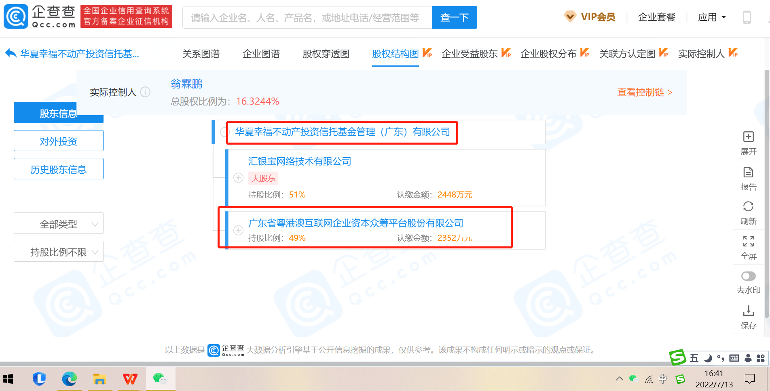Expand the 广东省粤港澳互联网企业资本众筹平台 node
770x391 pixels.
pyautogui.click(x=239, y=230)
